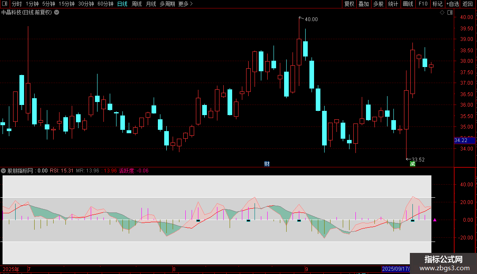Click the 统计 statistics button
Image resolution: width=477 pixels, height=274 pixels.
click(393, 4)
